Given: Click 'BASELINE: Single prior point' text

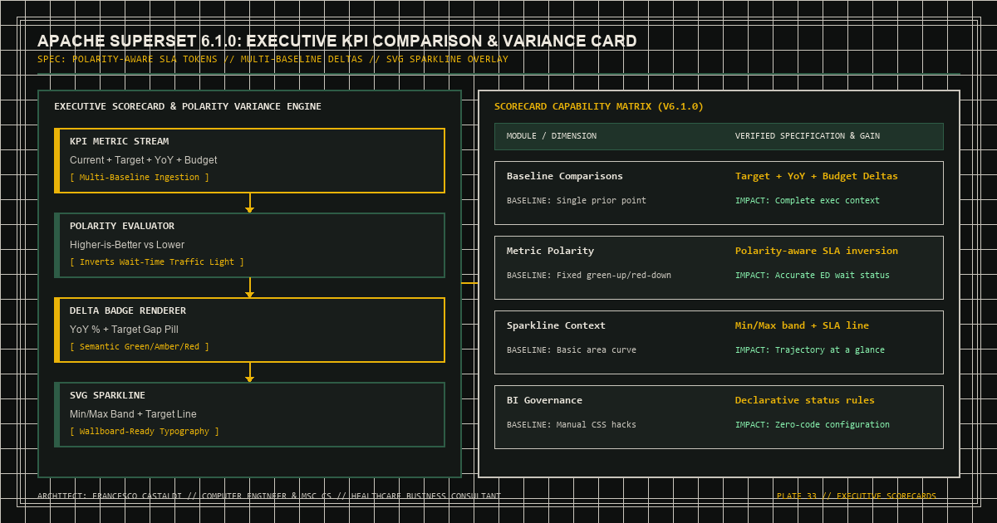Looking at the screenshot, I should click(577, 201).
